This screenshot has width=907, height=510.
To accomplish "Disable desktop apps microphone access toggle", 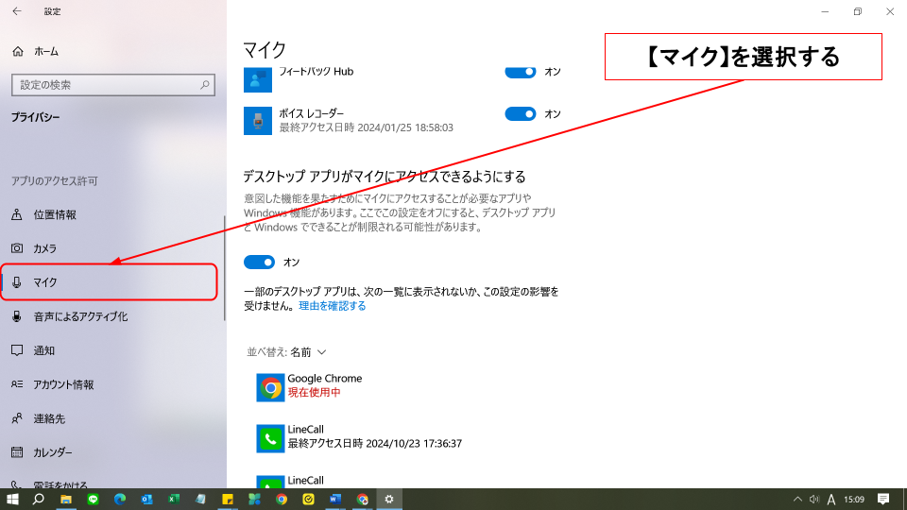I will (259, 262).
